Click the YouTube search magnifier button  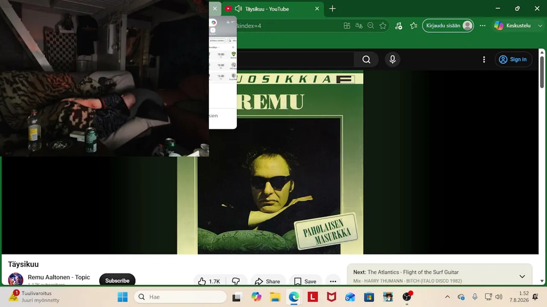(x=366, y=59)
